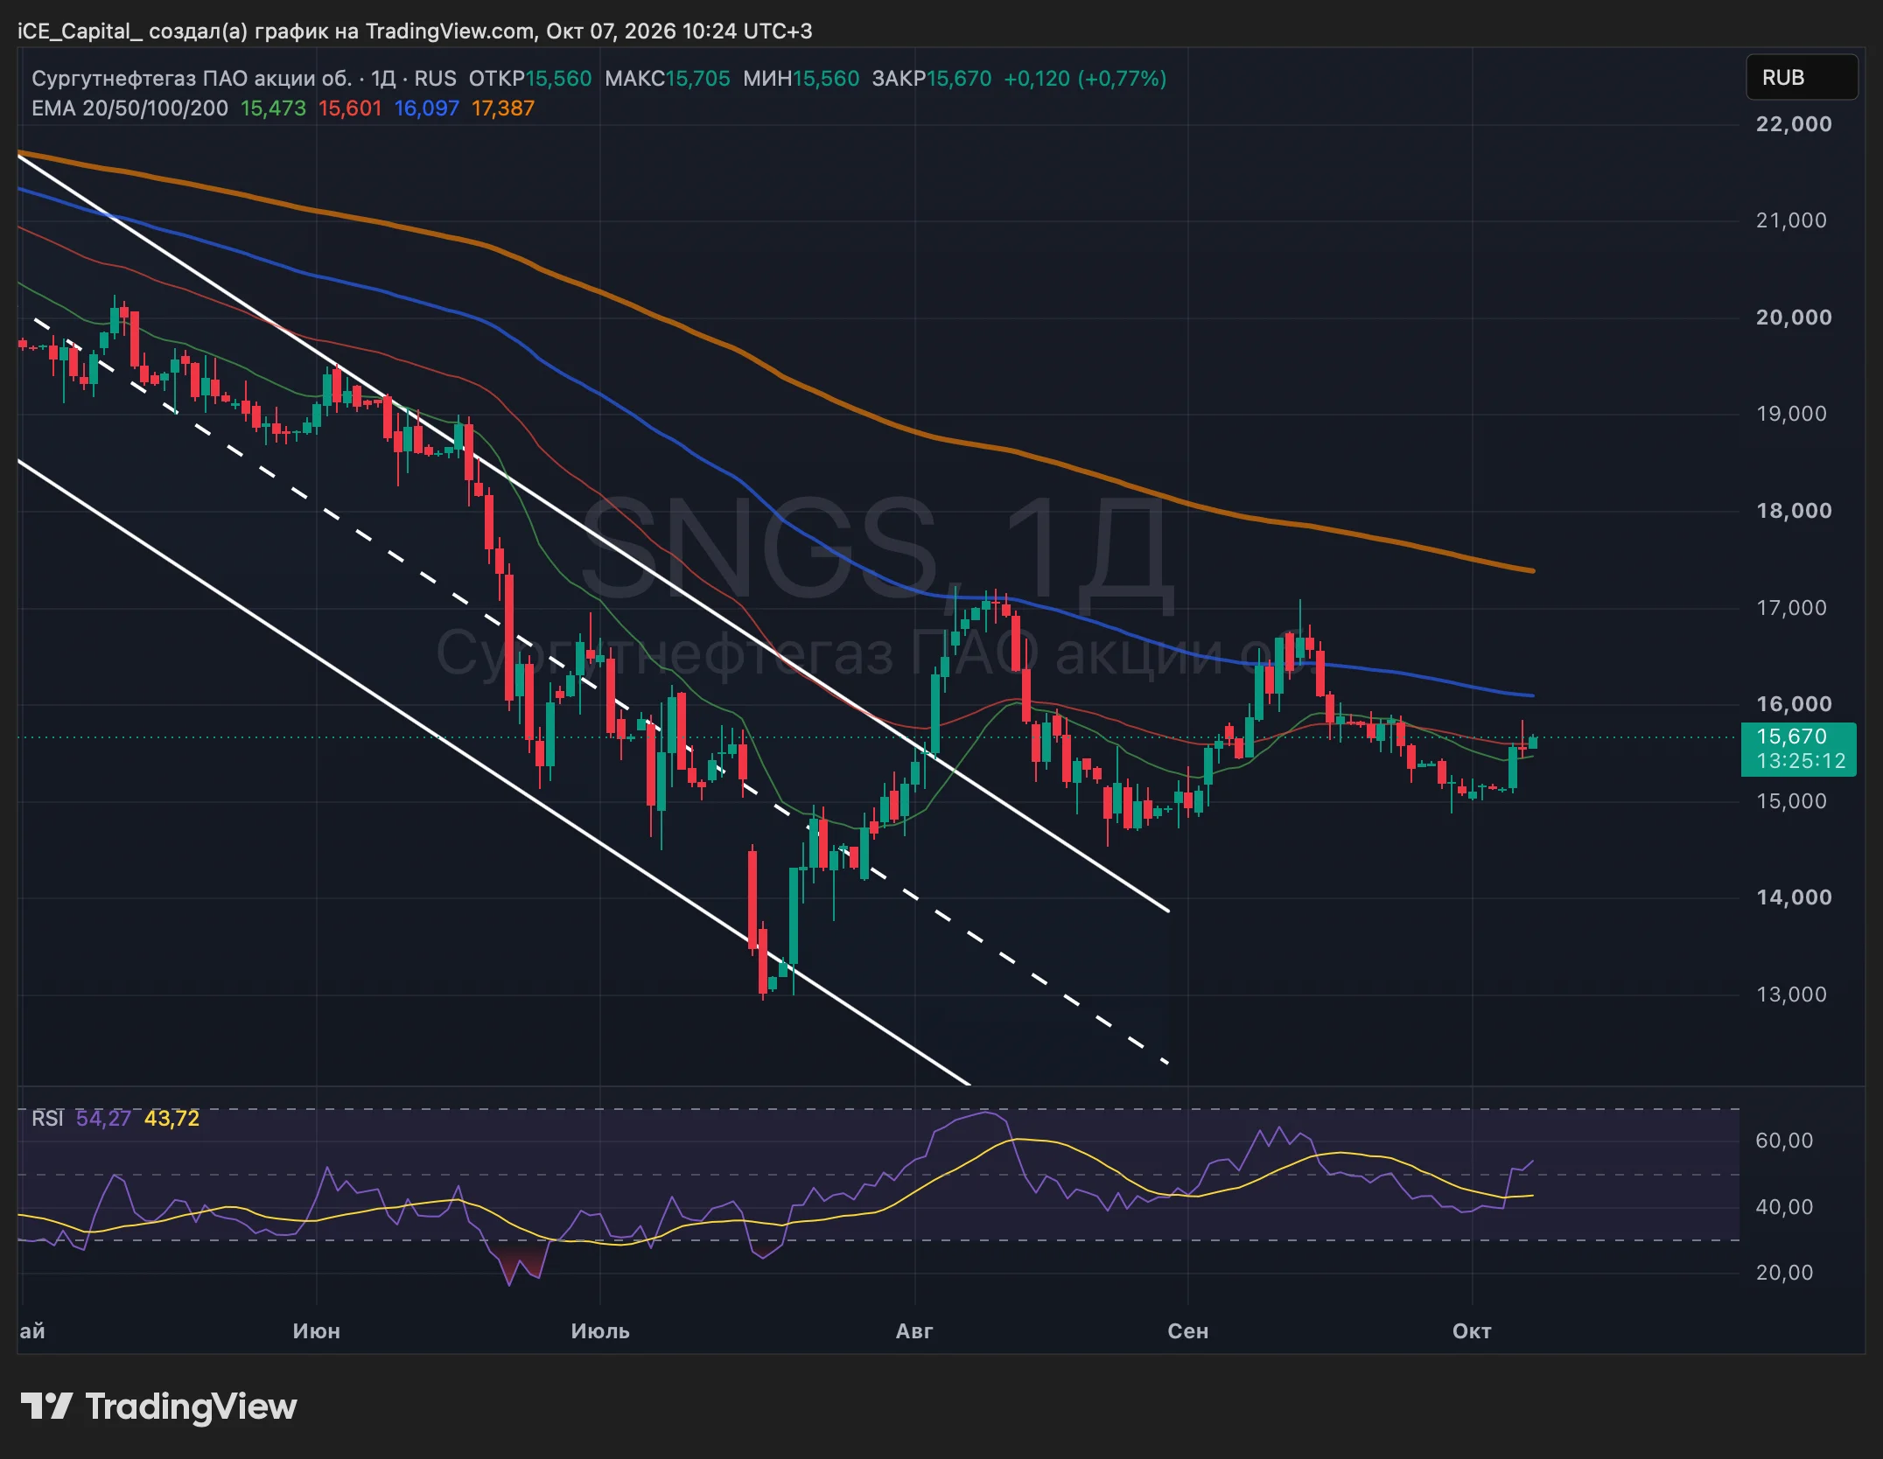The height and width of the screenshot is (1459, 1883).
Task: Select the symbol title Сургутнефтегаз ПАО акции об.
Action: [192, 79]
